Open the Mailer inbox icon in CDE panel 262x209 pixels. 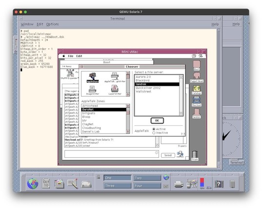click(x=86, y=185)
